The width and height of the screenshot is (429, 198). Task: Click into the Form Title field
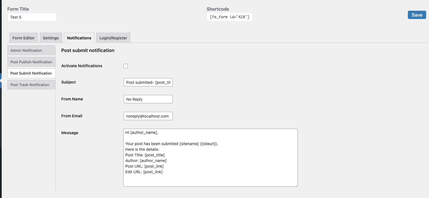pyautogui.click(x=32, y=17)
